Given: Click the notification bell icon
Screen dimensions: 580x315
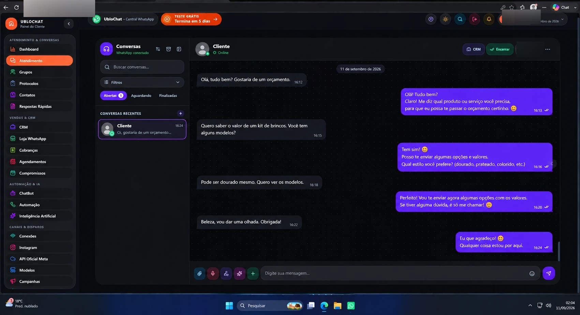Looking at the screenshot, I should click(x=489, y=19).
